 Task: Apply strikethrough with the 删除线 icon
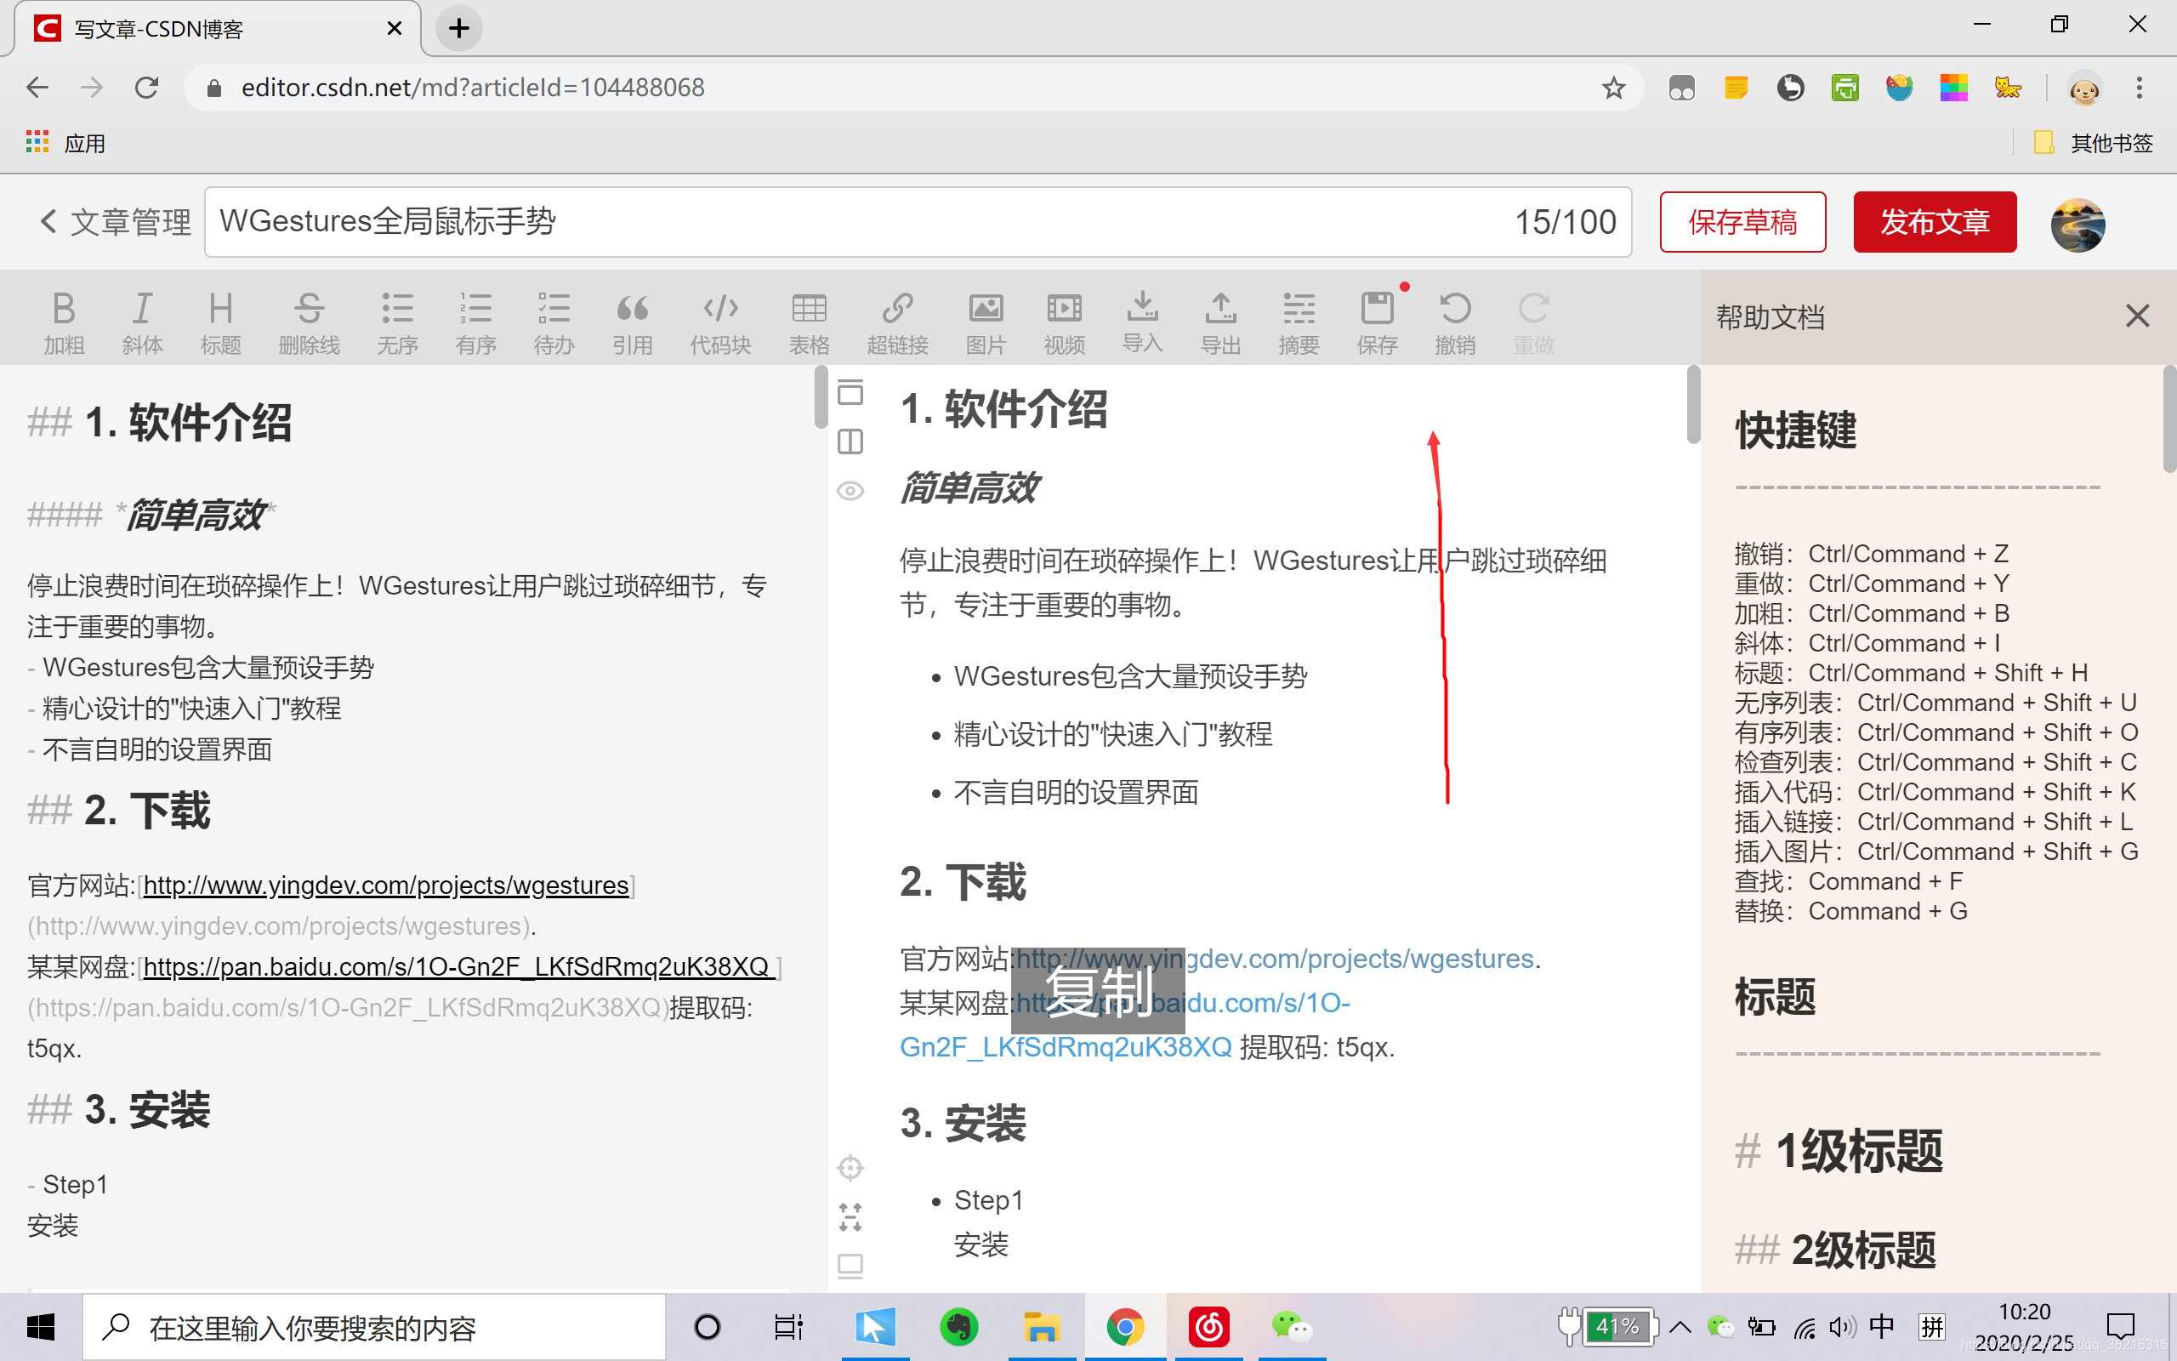309,322
